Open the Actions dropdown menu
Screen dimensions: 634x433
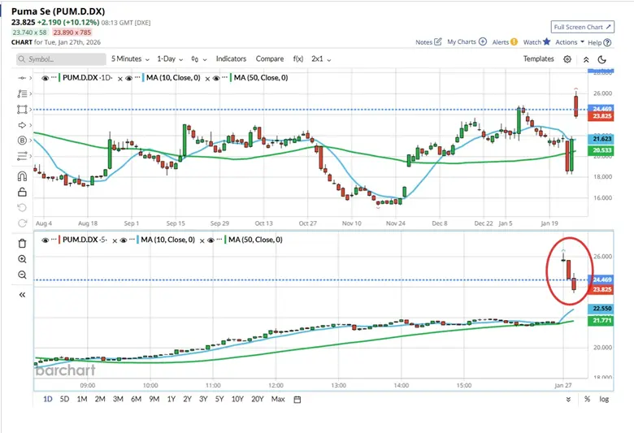[570, 41]
